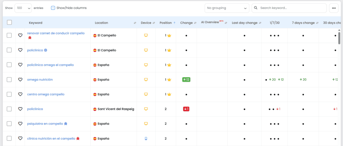
Task: Sort by the Change column header
Action: pyautogui.click(x=186, y=23)
